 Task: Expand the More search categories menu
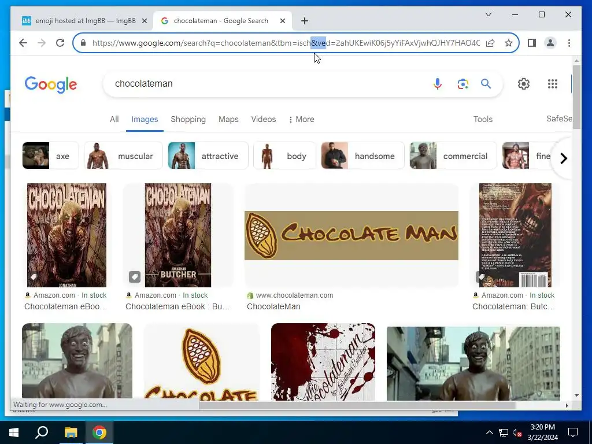tap(301, 119)
